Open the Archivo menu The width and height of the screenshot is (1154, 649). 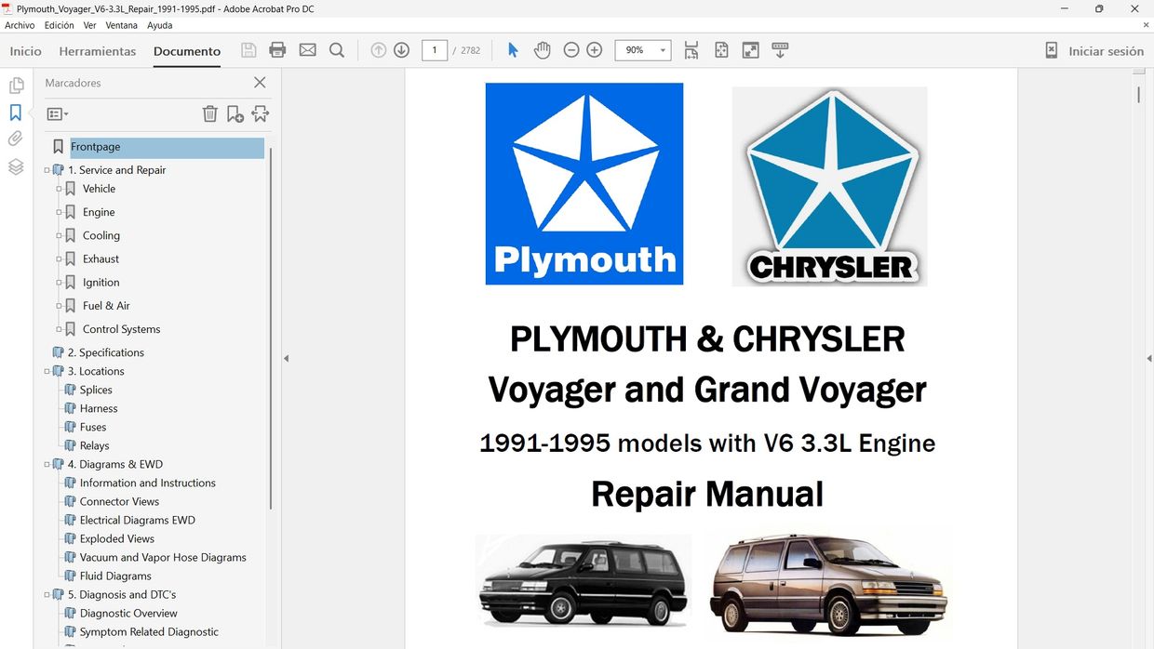(20, 25)
